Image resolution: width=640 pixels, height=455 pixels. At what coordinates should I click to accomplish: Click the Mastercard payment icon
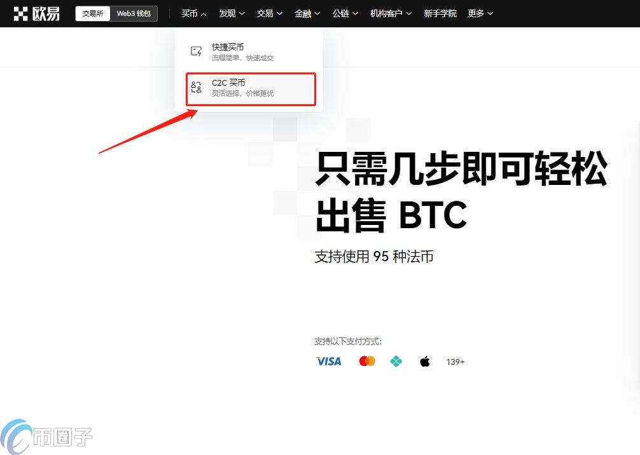pos(367,361)
